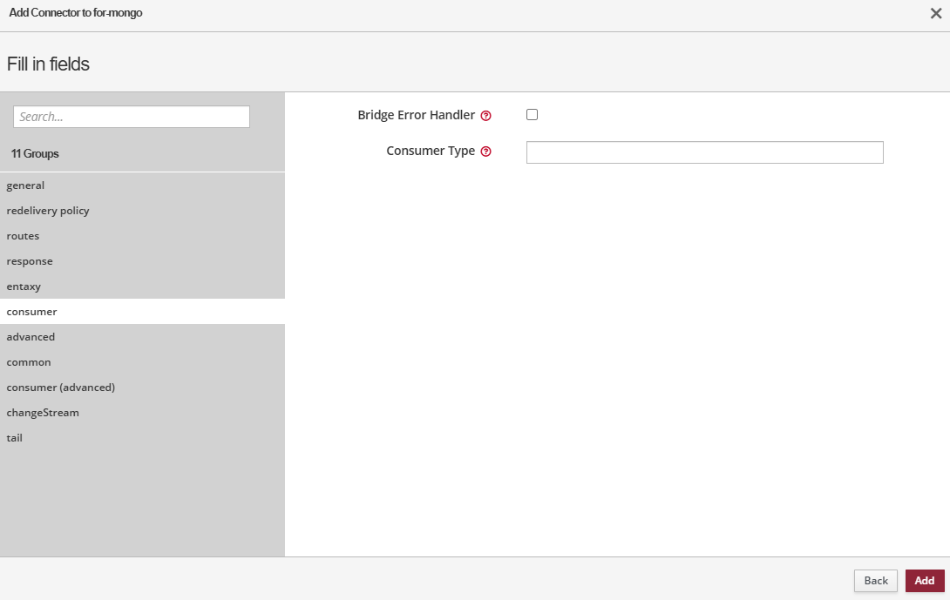The width and height of the screenshot is (950, 600).
Task: Select the response group
Action: coord(30,261)
